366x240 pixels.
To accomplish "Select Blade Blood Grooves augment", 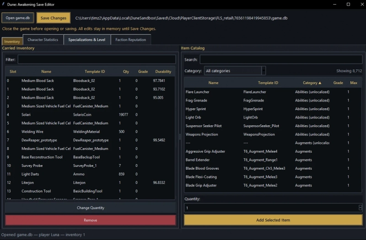I will pos(273,168).
